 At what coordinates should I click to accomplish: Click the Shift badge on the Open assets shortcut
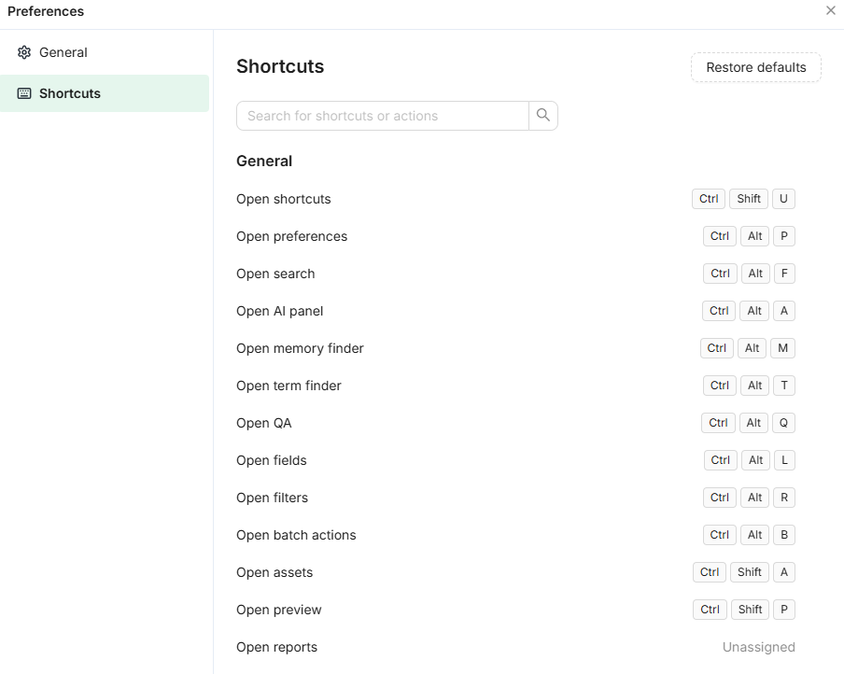pos(749,571)
